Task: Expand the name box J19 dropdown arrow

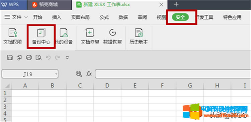Action: pos(56,74)
